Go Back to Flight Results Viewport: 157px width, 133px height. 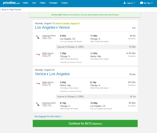point(11,9)
